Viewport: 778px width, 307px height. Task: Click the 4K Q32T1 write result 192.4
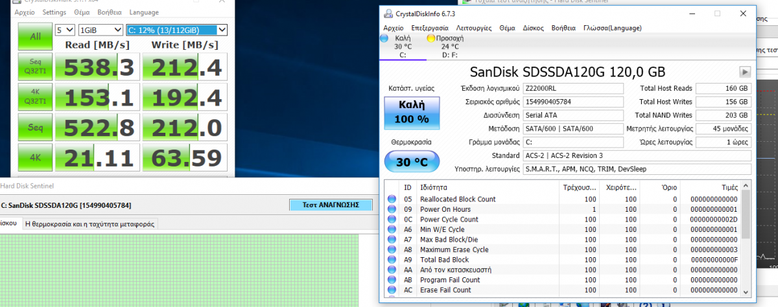[185, 98]
